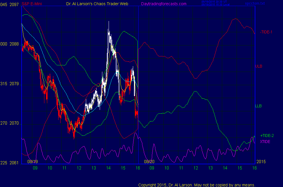Click the 2070 price axis label

coord(14,123)
